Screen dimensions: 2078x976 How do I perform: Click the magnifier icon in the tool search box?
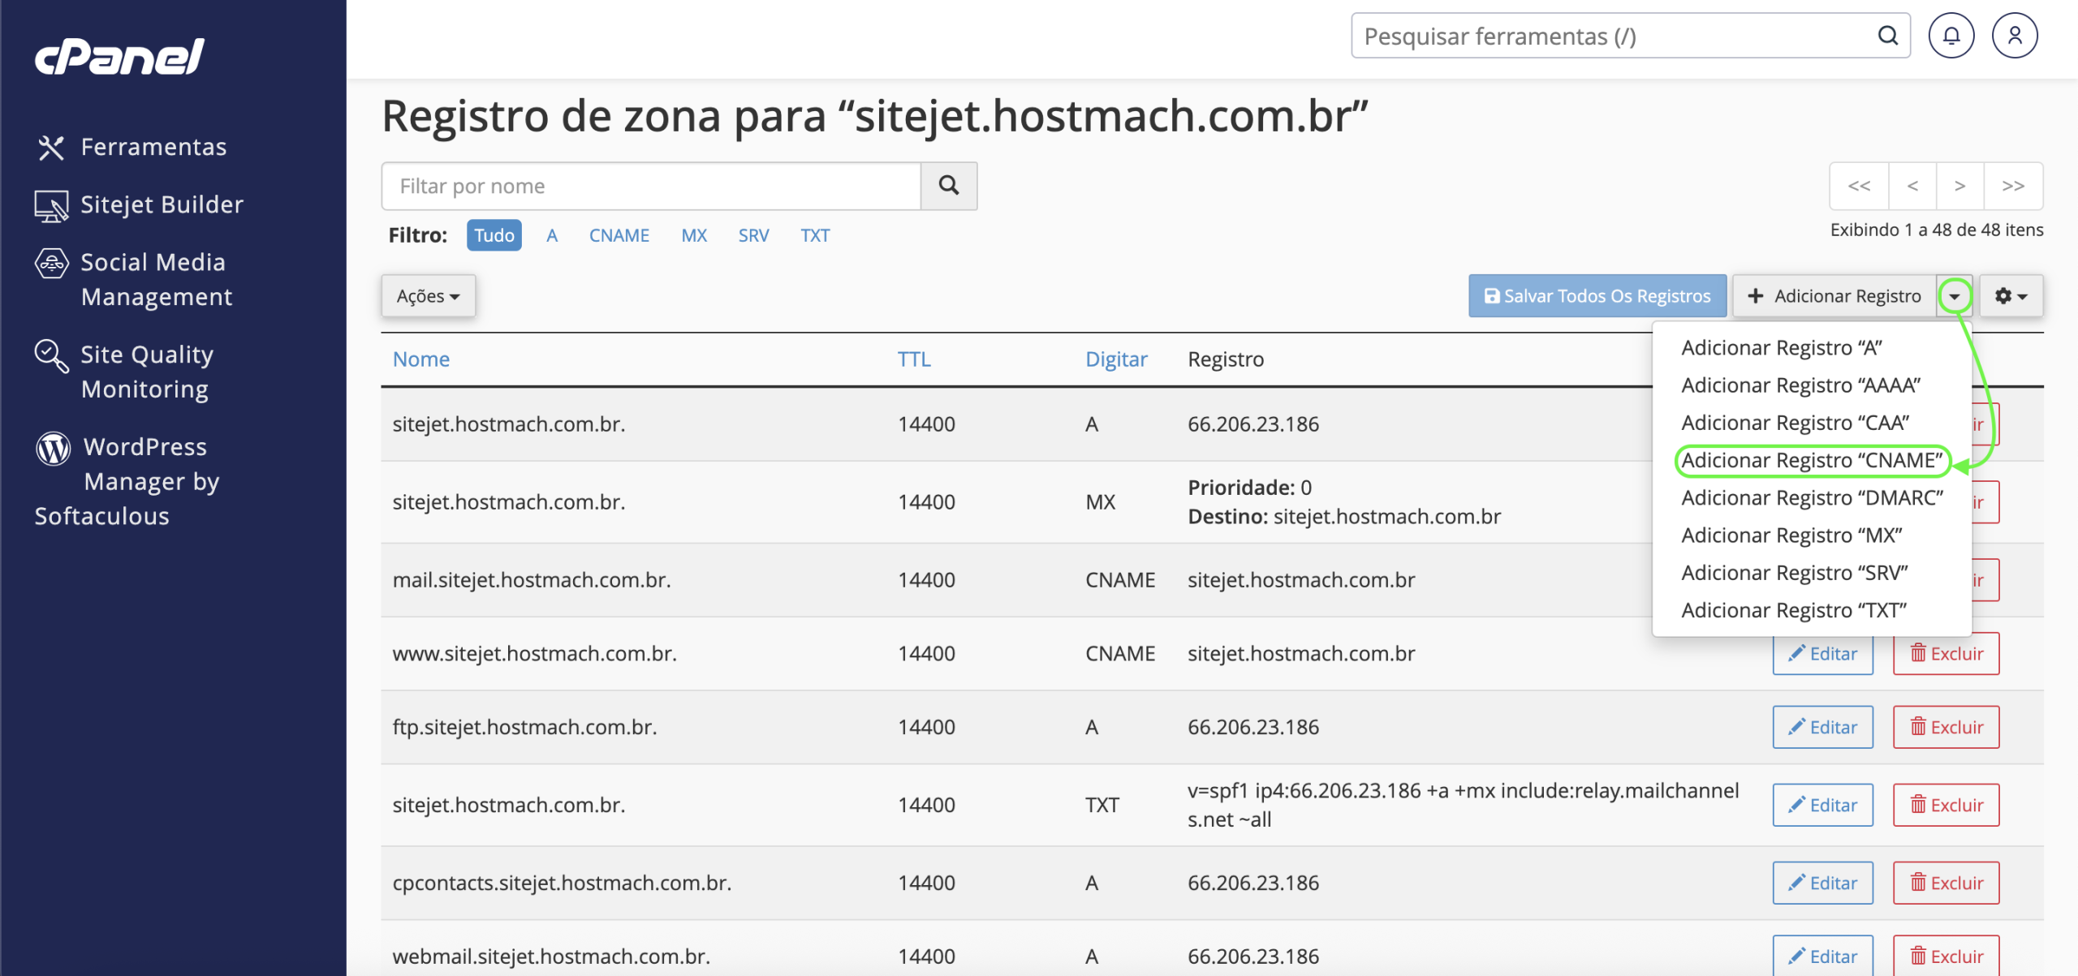(x=1887, y=36)
